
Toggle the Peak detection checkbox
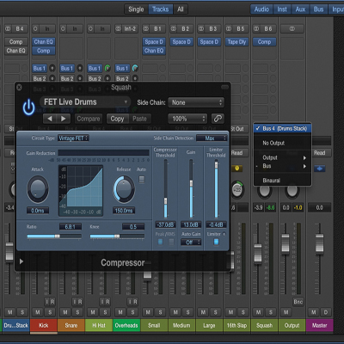(x=160, y=242)
